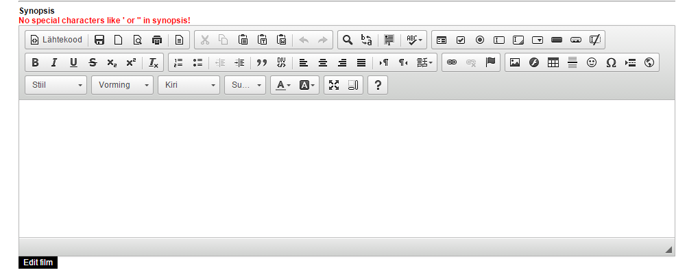The height and width of the screenshot is (279, 687).
Task: Click the increase indent icon
Action: 239,62
